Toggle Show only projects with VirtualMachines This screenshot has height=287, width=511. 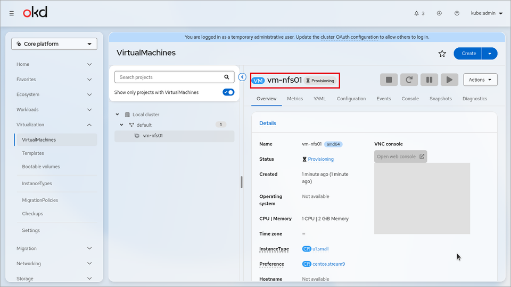click(x=228, y=92)
